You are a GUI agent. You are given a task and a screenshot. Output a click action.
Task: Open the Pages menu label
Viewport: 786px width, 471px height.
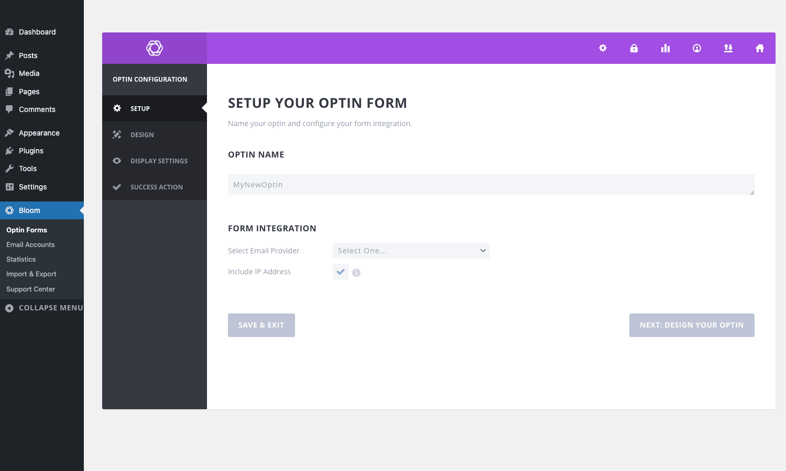point(29,92)
